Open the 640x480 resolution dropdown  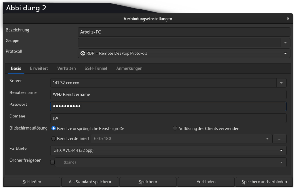click(181, 139)
